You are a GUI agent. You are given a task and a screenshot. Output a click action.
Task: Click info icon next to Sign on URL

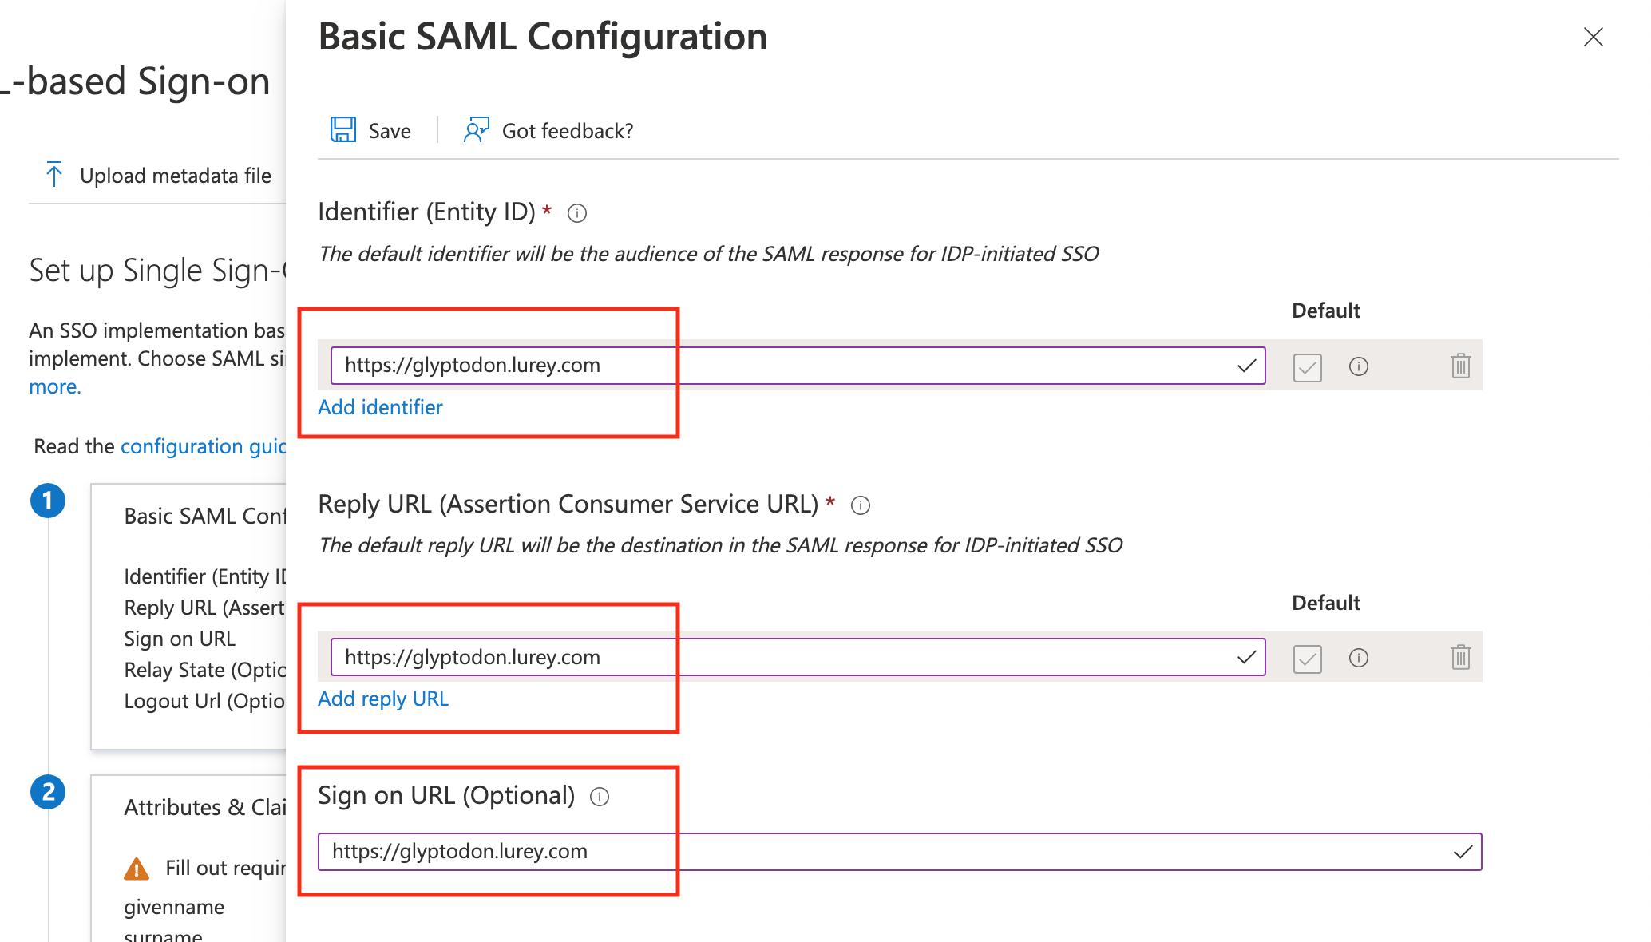(x=600, y=797)
